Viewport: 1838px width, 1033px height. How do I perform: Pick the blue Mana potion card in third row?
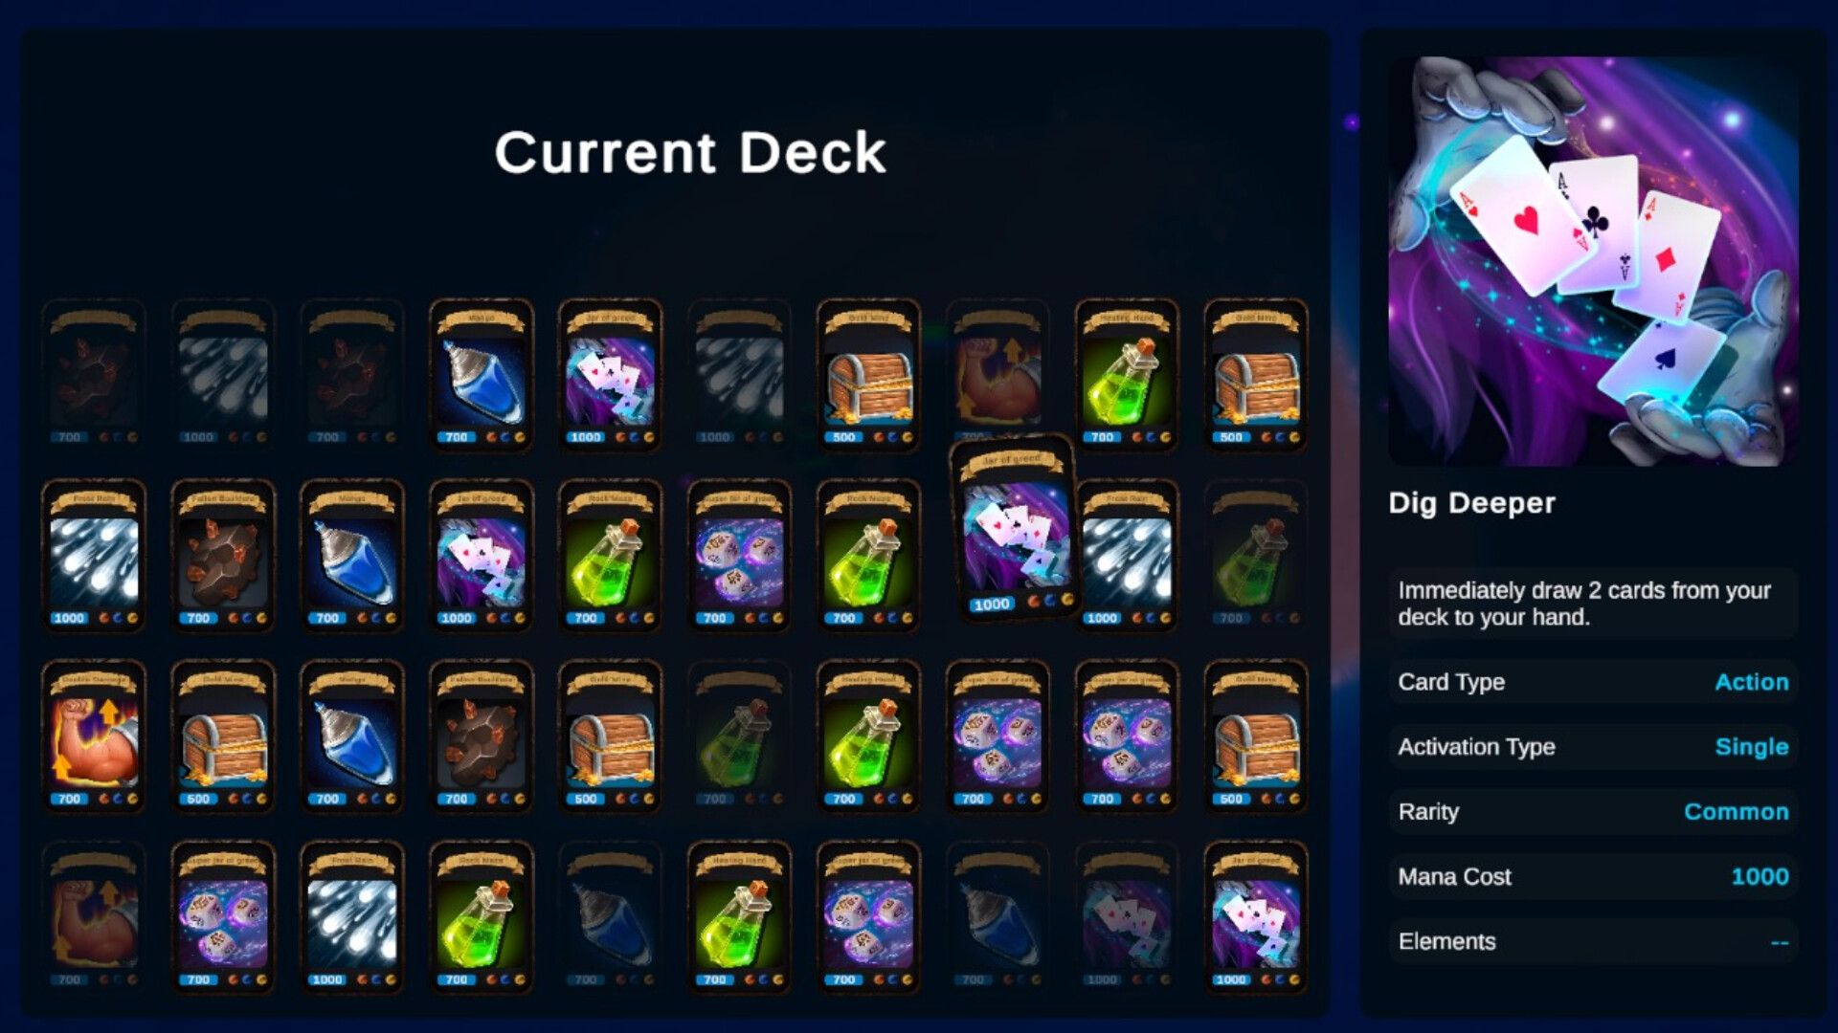[x=352, y=736]
